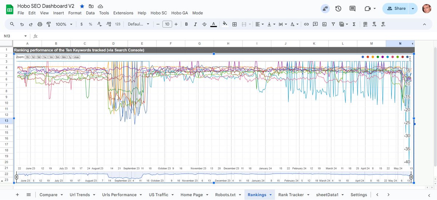Print the spreadsheet

[40, 24]
